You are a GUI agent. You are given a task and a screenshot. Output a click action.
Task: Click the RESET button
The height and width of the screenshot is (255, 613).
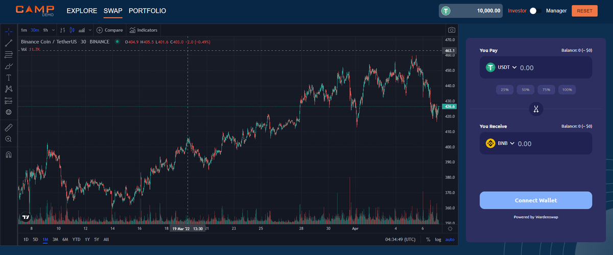pos(584,11)
